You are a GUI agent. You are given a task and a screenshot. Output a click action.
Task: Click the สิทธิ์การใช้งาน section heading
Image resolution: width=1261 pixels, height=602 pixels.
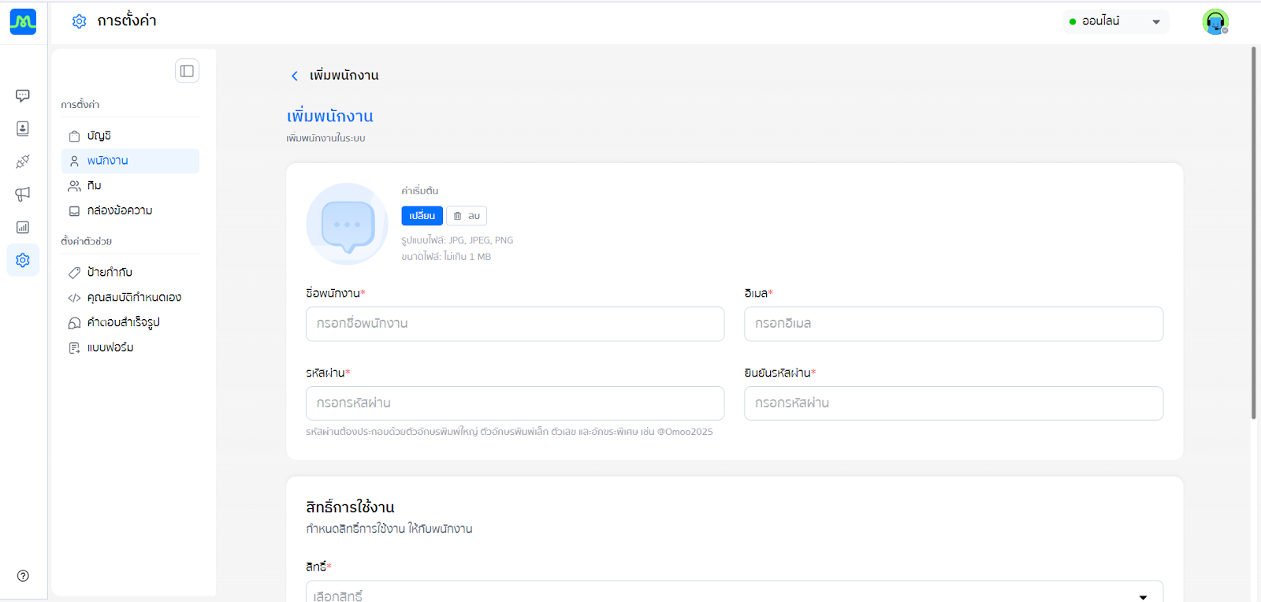point(350,507)
